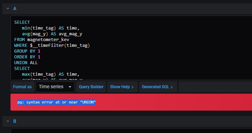Select the query A label
252x133 pixels.
coord(15,9)
